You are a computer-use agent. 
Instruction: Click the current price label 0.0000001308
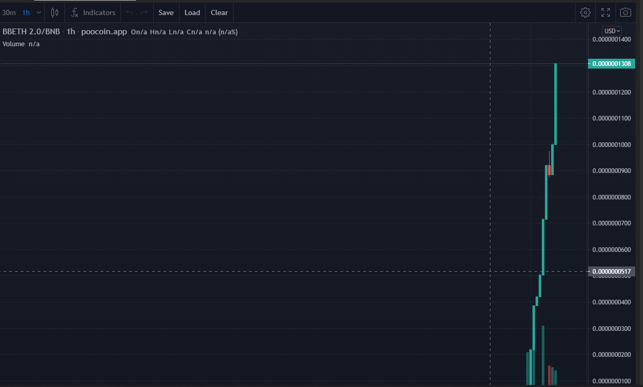611,64
